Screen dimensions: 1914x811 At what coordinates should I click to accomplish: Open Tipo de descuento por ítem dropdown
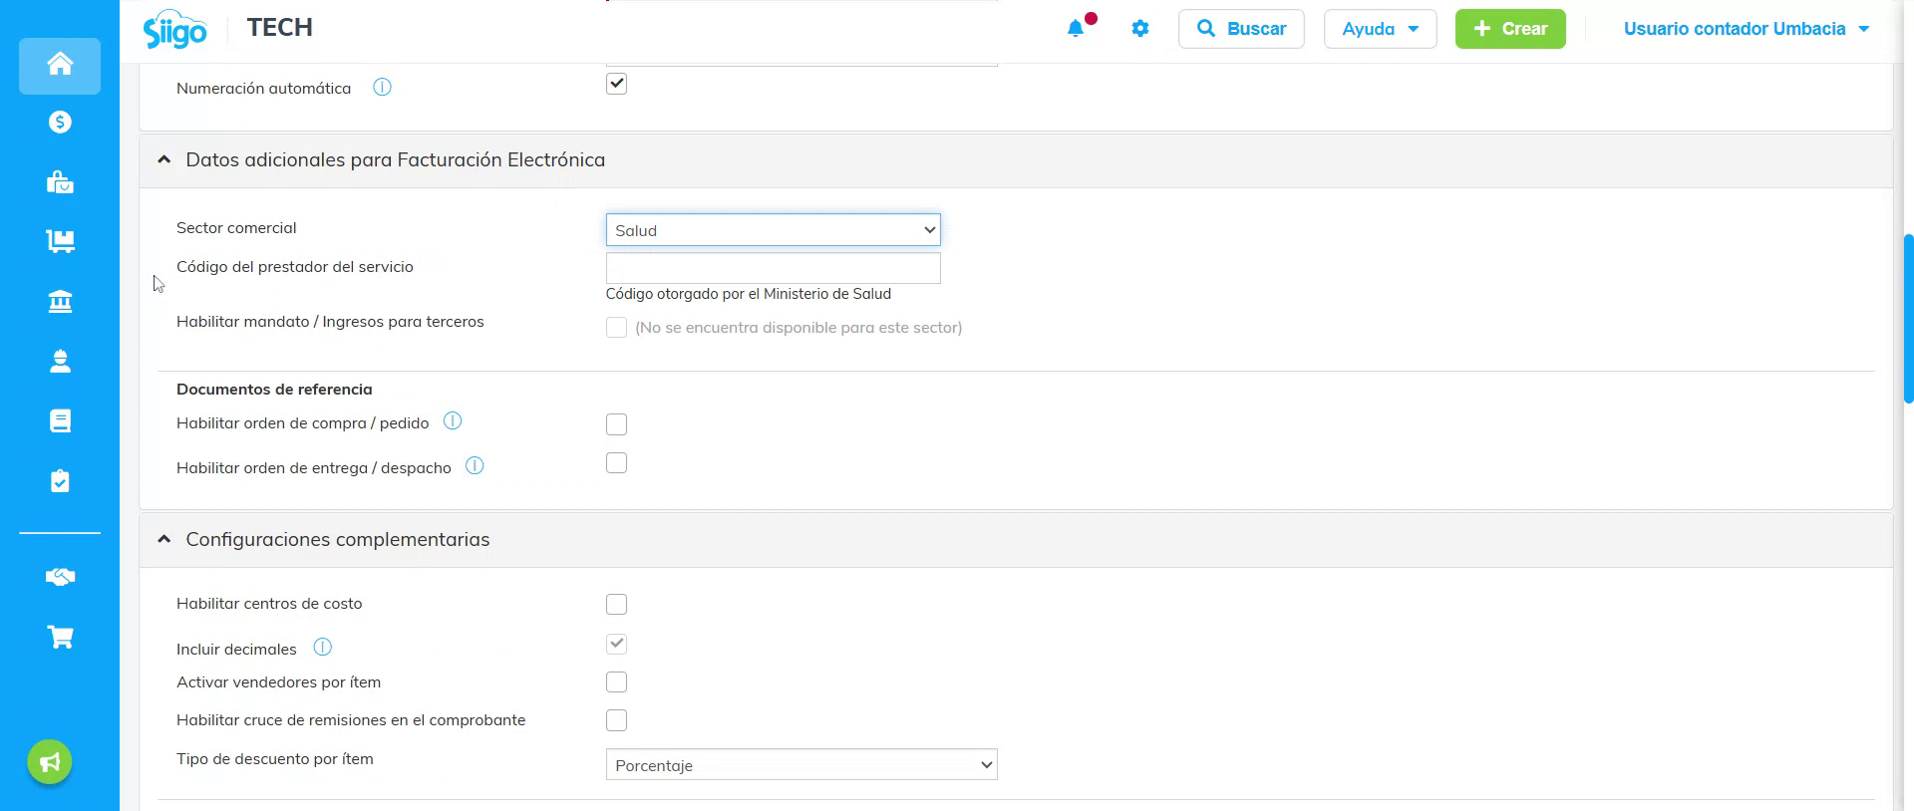[x=801, y=765]
